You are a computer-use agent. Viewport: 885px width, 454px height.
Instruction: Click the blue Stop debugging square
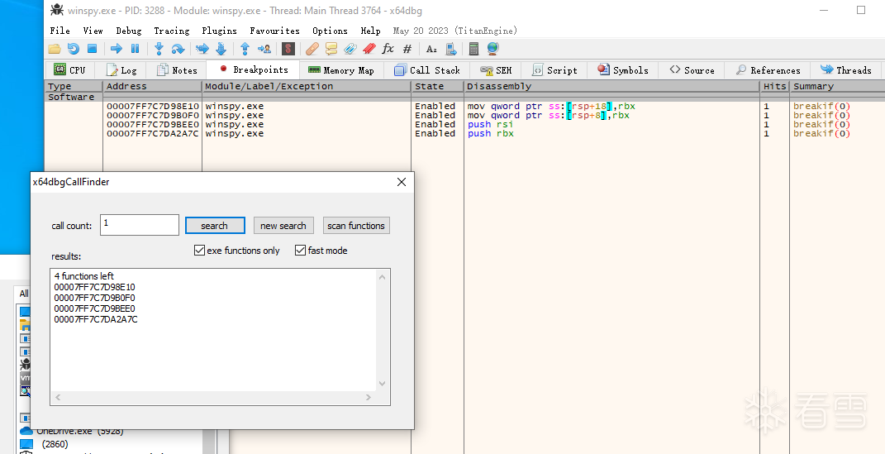(92, 49)
